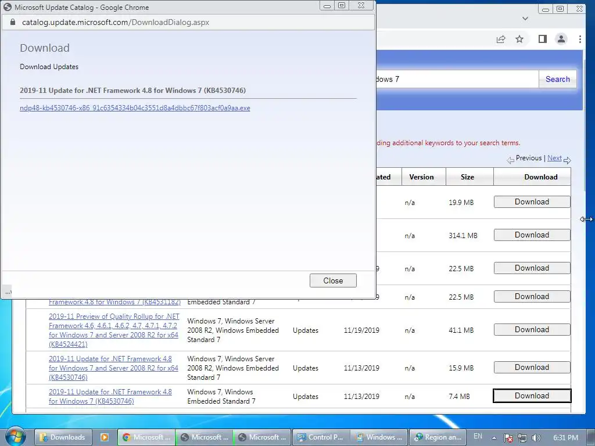Open Chrome three-dot menu

point(580,39)
